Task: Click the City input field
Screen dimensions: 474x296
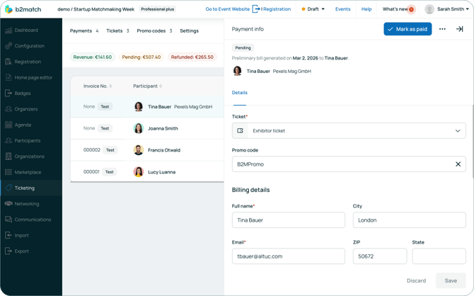Action: click(x=410, y=220)
